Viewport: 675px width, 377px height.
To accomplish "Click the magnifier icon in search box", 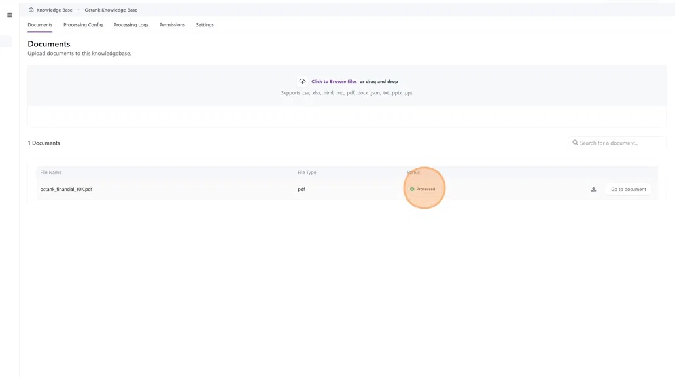I will pyautogui.click(x=575, y=143).
